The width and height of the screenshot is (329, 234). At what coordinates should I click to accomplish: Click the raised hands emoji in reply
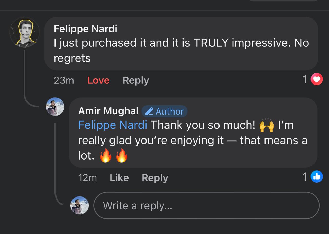(x=267, y=126)
